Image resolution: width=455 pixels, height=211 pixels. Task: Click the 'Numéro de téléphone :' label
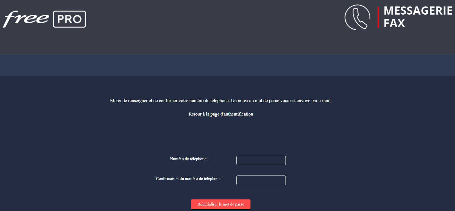(189, 159)
